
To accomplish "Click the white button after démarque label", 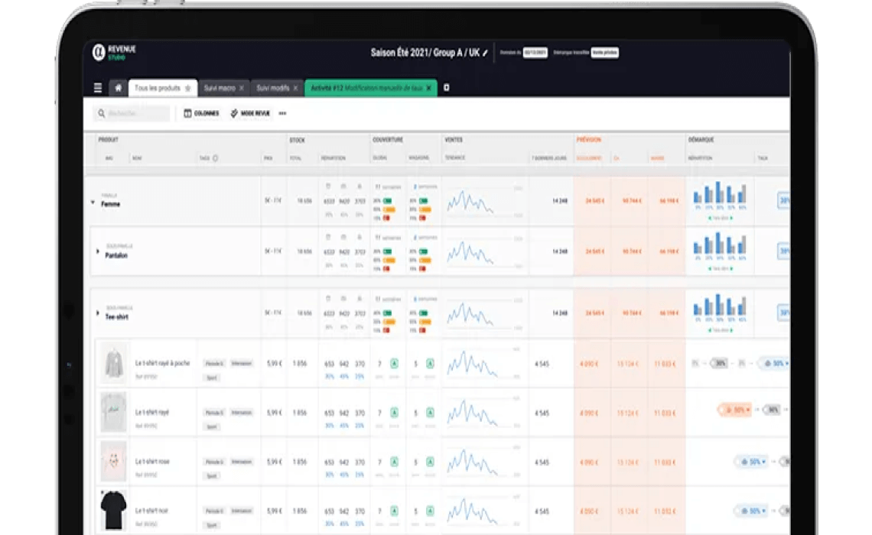I will pyautogui.click(x=604, y=53).
